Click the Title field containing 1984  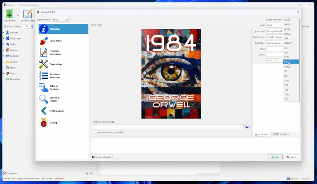(x=274, y=25)
